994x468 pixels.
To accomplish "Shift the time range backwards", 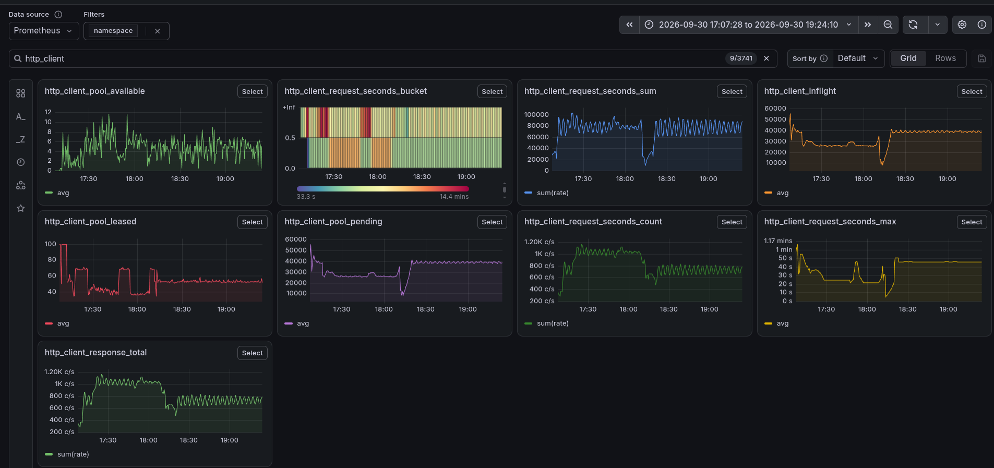I will [x=630, y=25].
